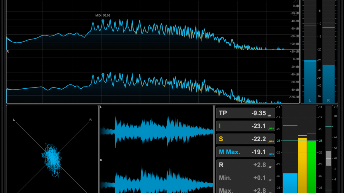Select the Integrated loudness -23.1 LUFS readout

pos(245,126)
